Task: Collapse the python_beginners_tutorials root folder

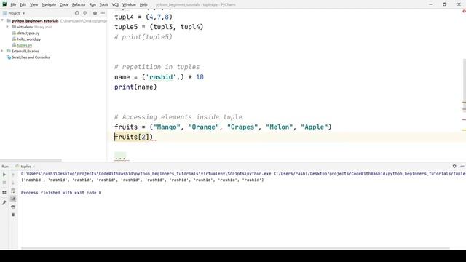Action: tap(2, 20)
